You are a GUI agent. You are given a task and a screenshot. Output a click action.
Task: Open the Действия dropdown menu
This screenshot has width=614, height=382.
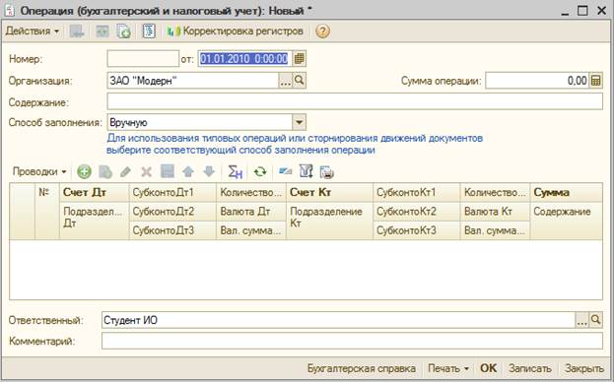click(33, 32)
